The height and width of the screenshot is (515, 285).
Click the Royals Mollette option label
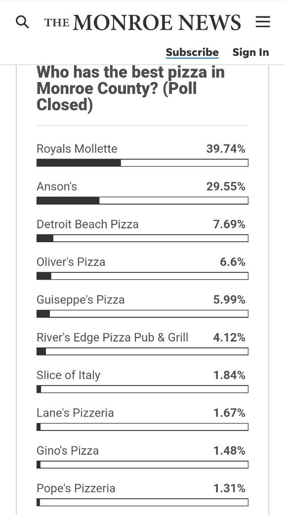click(x=77, y=149)
